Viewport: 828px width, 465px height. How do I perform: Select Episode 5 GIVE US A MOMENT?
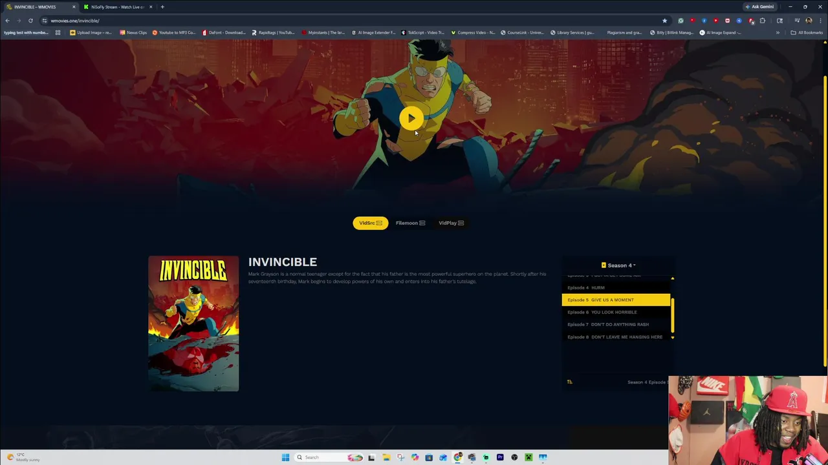616,300
